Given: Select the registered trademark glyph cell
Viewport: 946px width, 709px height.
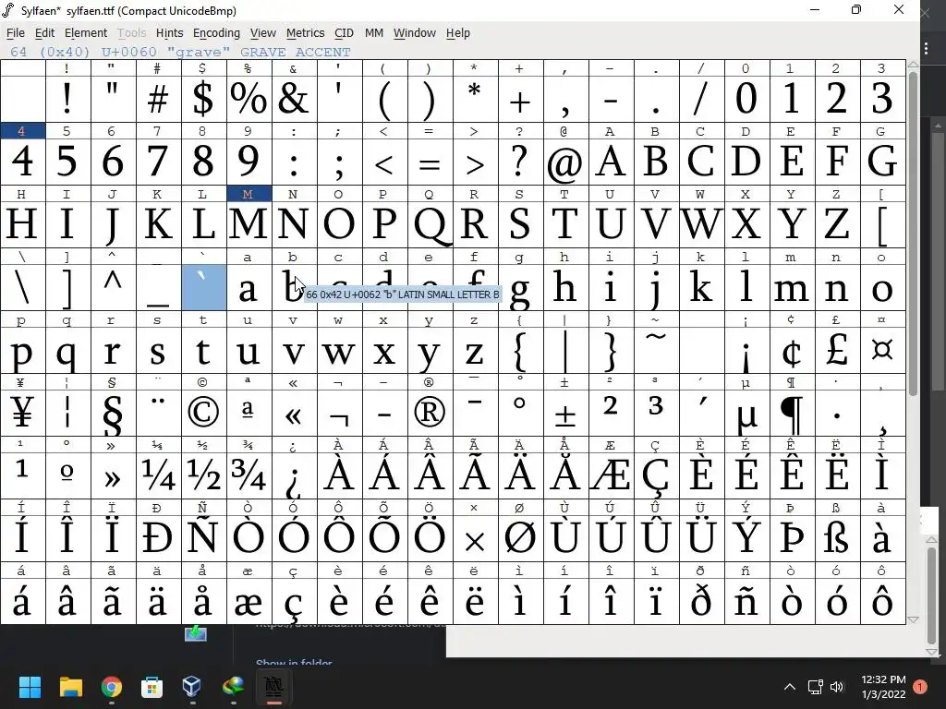Looking at the screenshot, I should [x=431, y=413].
